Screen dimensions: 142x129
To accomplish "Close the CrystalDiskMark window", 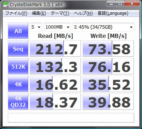I will 132,3.
